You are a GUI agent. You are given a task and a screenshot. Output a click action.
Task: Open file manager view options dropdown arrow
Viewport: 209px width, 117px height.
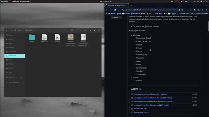pyautogui.click(x=80, y=30)
